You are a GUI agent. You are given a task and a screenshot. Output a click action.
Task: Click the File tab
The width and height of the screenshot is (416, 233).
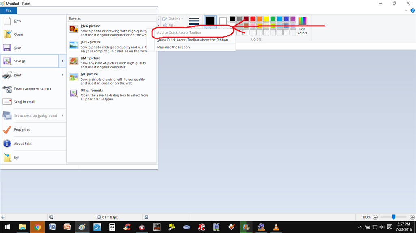click(x=9, y=11)
